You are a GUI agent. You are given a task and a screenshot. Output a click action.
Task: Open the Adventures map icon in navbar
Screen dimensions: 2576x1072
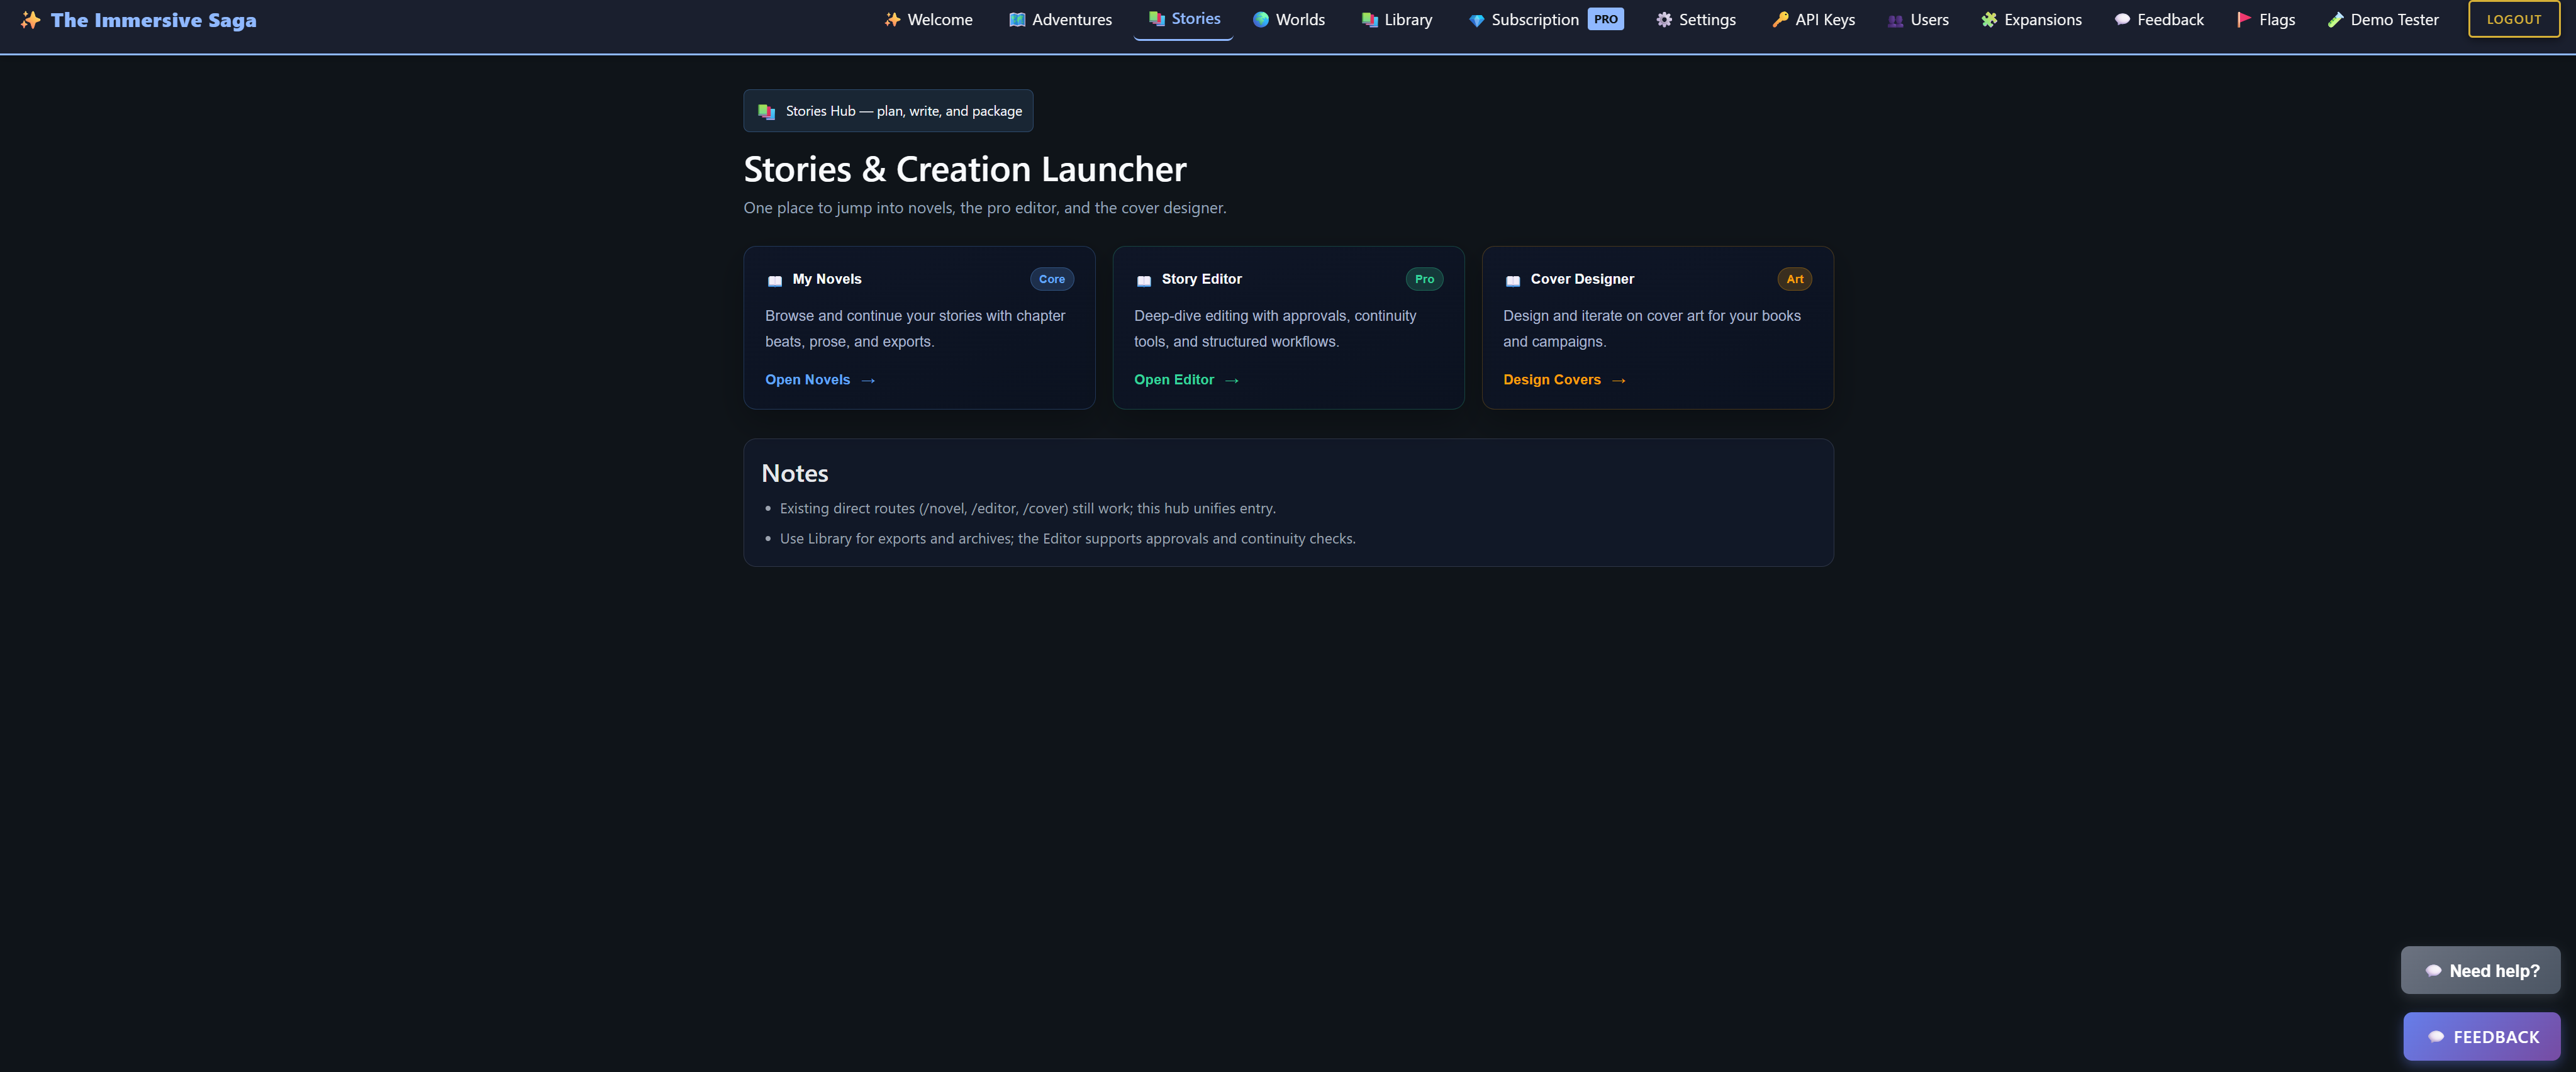pos(1017,20)
